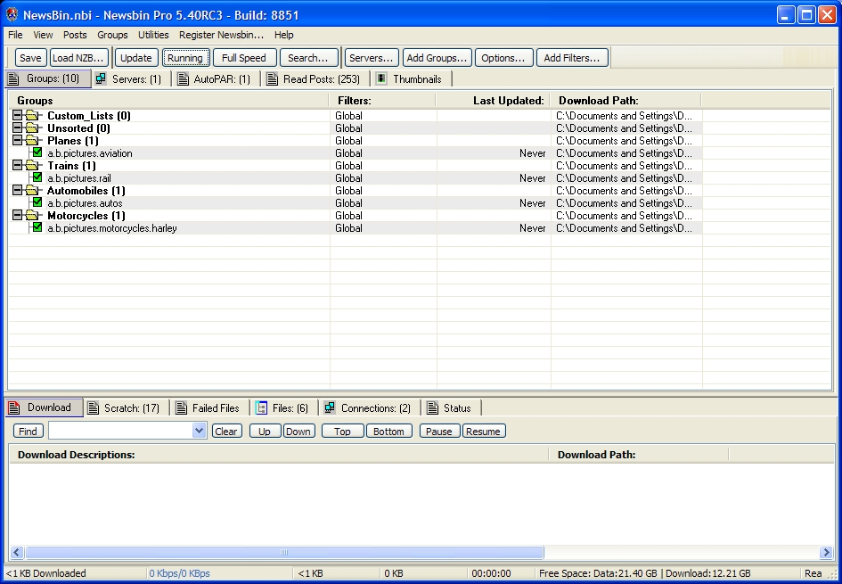This screenshot has width=842, height=584.
Task: Click the Connections tab computer icon
Action: (x=330, y=407)
